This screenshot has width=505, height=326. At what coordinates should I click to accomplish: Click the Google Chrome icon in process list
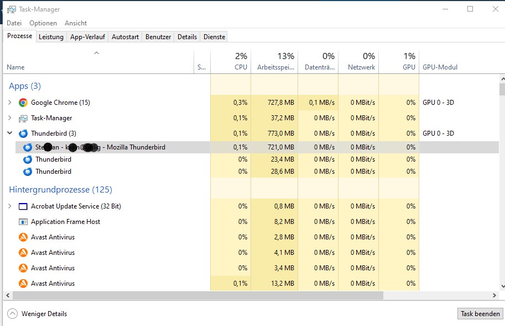click(23, 103)
